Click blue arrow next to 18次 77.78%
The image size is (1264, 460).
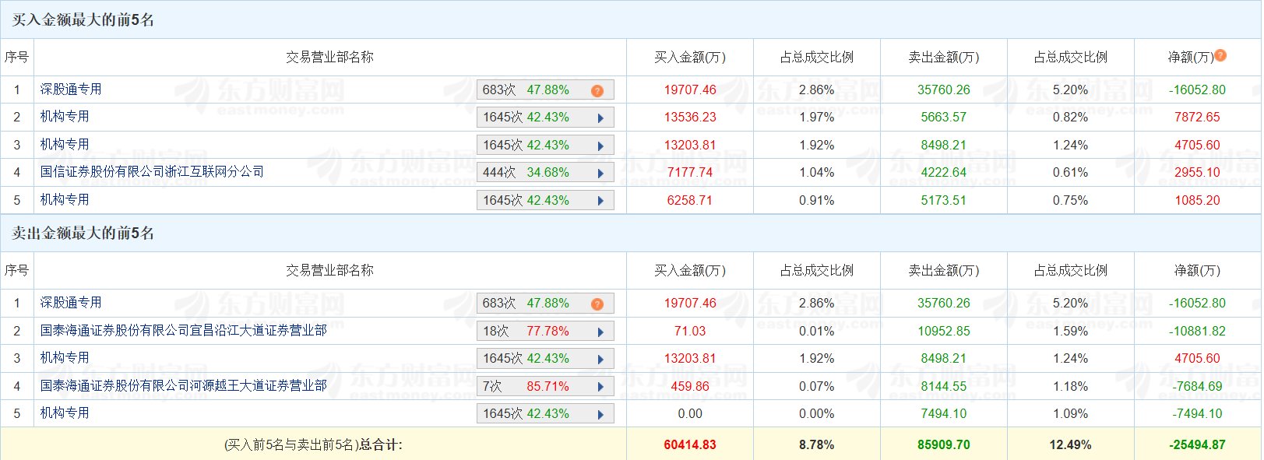(600, 332)
